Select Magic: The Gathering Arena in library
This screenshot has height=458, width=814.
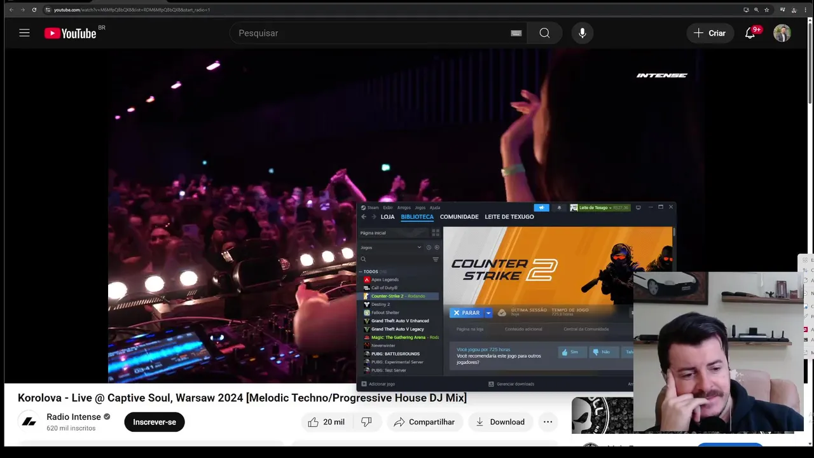click(x=401, y=338)
